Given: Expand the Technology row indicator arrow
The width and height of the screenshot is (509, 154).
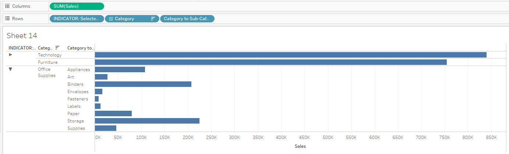Looking at the screenshot, I should [10, 55].
